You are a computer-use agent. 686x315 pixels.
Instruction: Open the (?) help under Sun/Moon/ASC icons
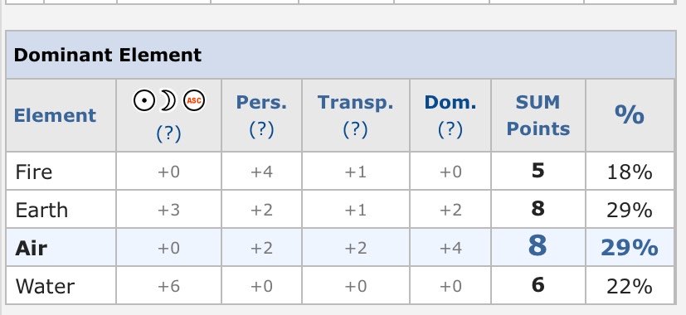tap(168, 133)
